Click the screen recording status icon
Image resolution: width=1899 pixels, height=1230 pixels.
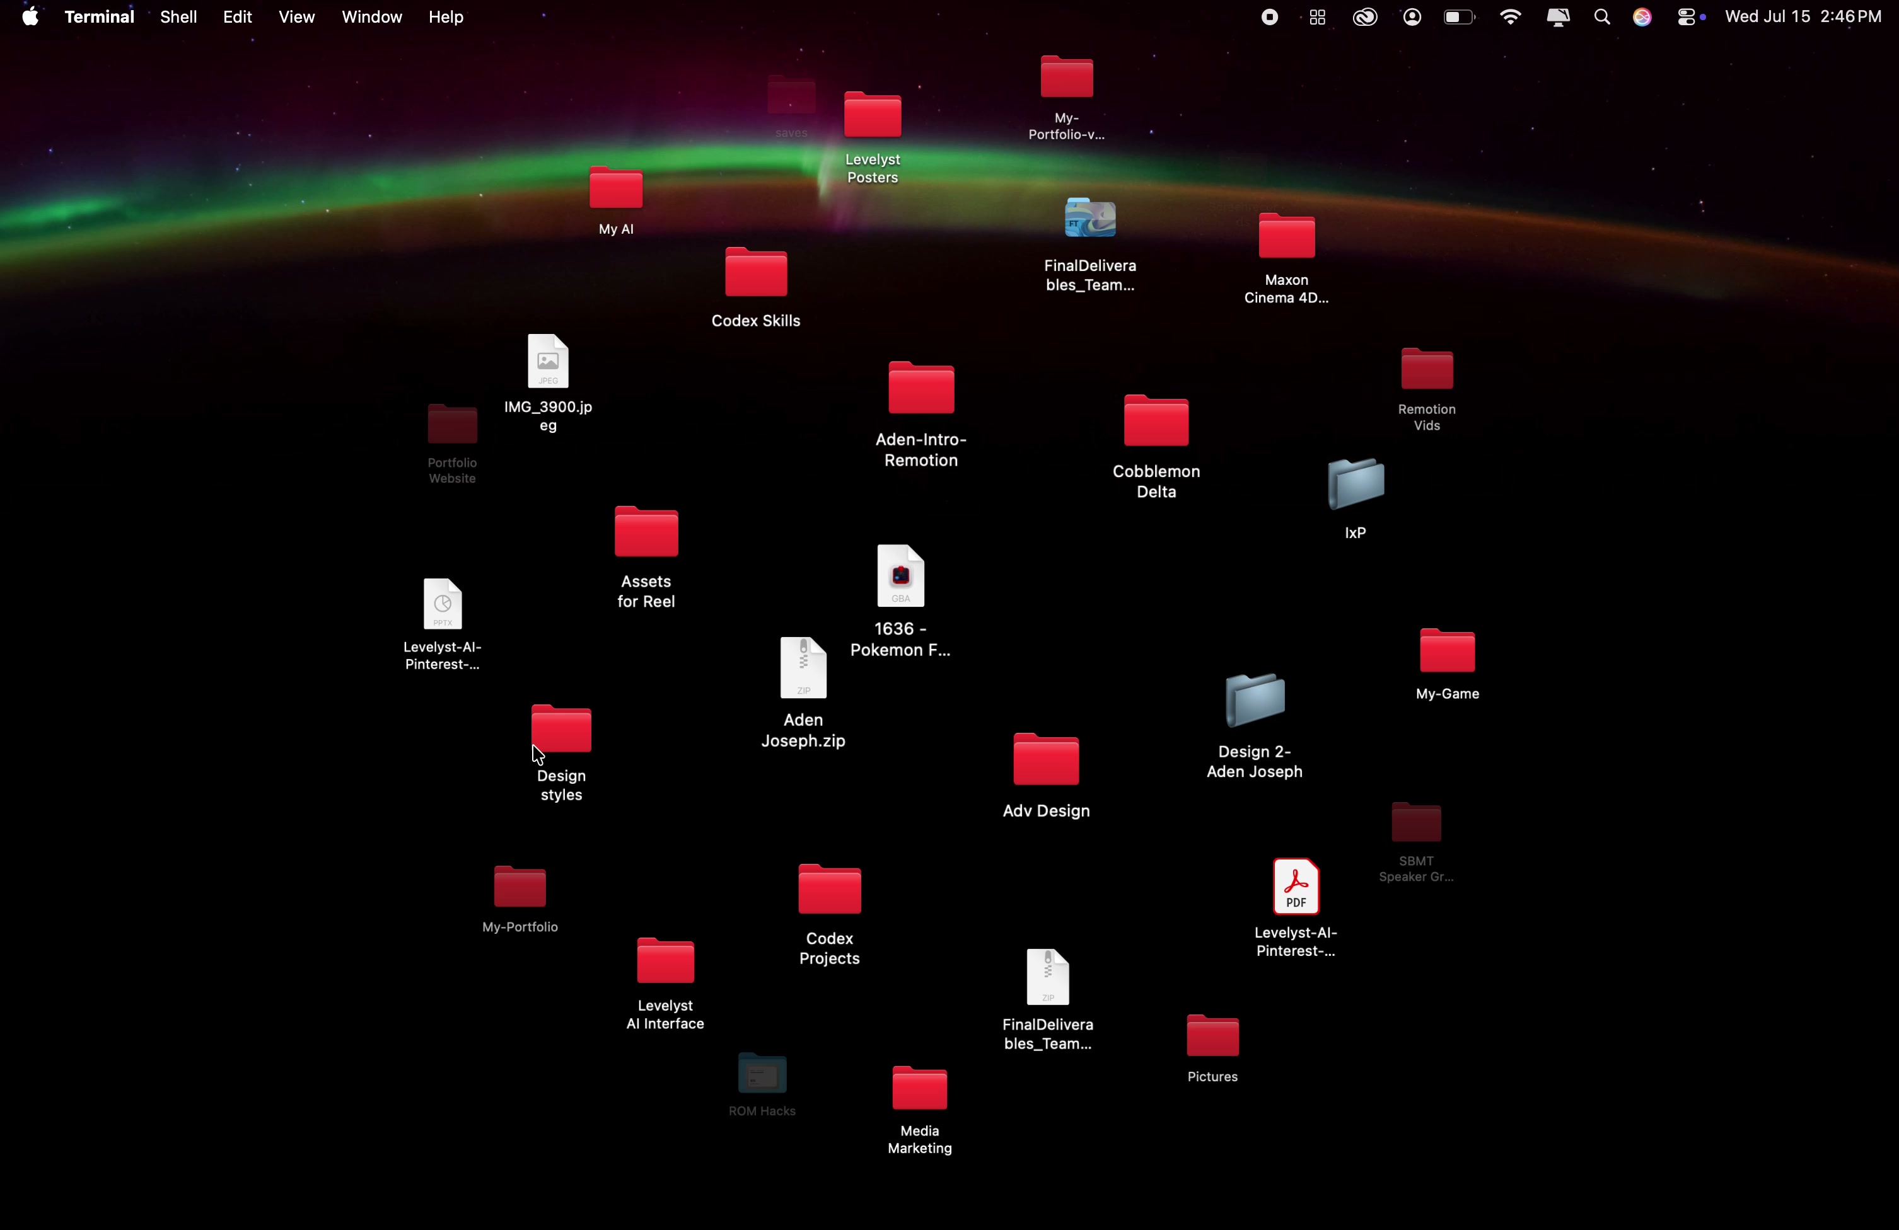[1269, 17]
